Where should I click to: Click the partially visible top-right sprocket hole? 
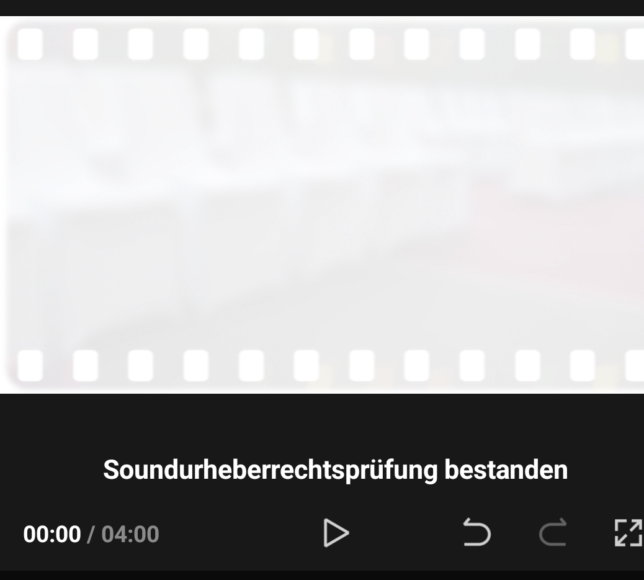[x=635, y=44]
